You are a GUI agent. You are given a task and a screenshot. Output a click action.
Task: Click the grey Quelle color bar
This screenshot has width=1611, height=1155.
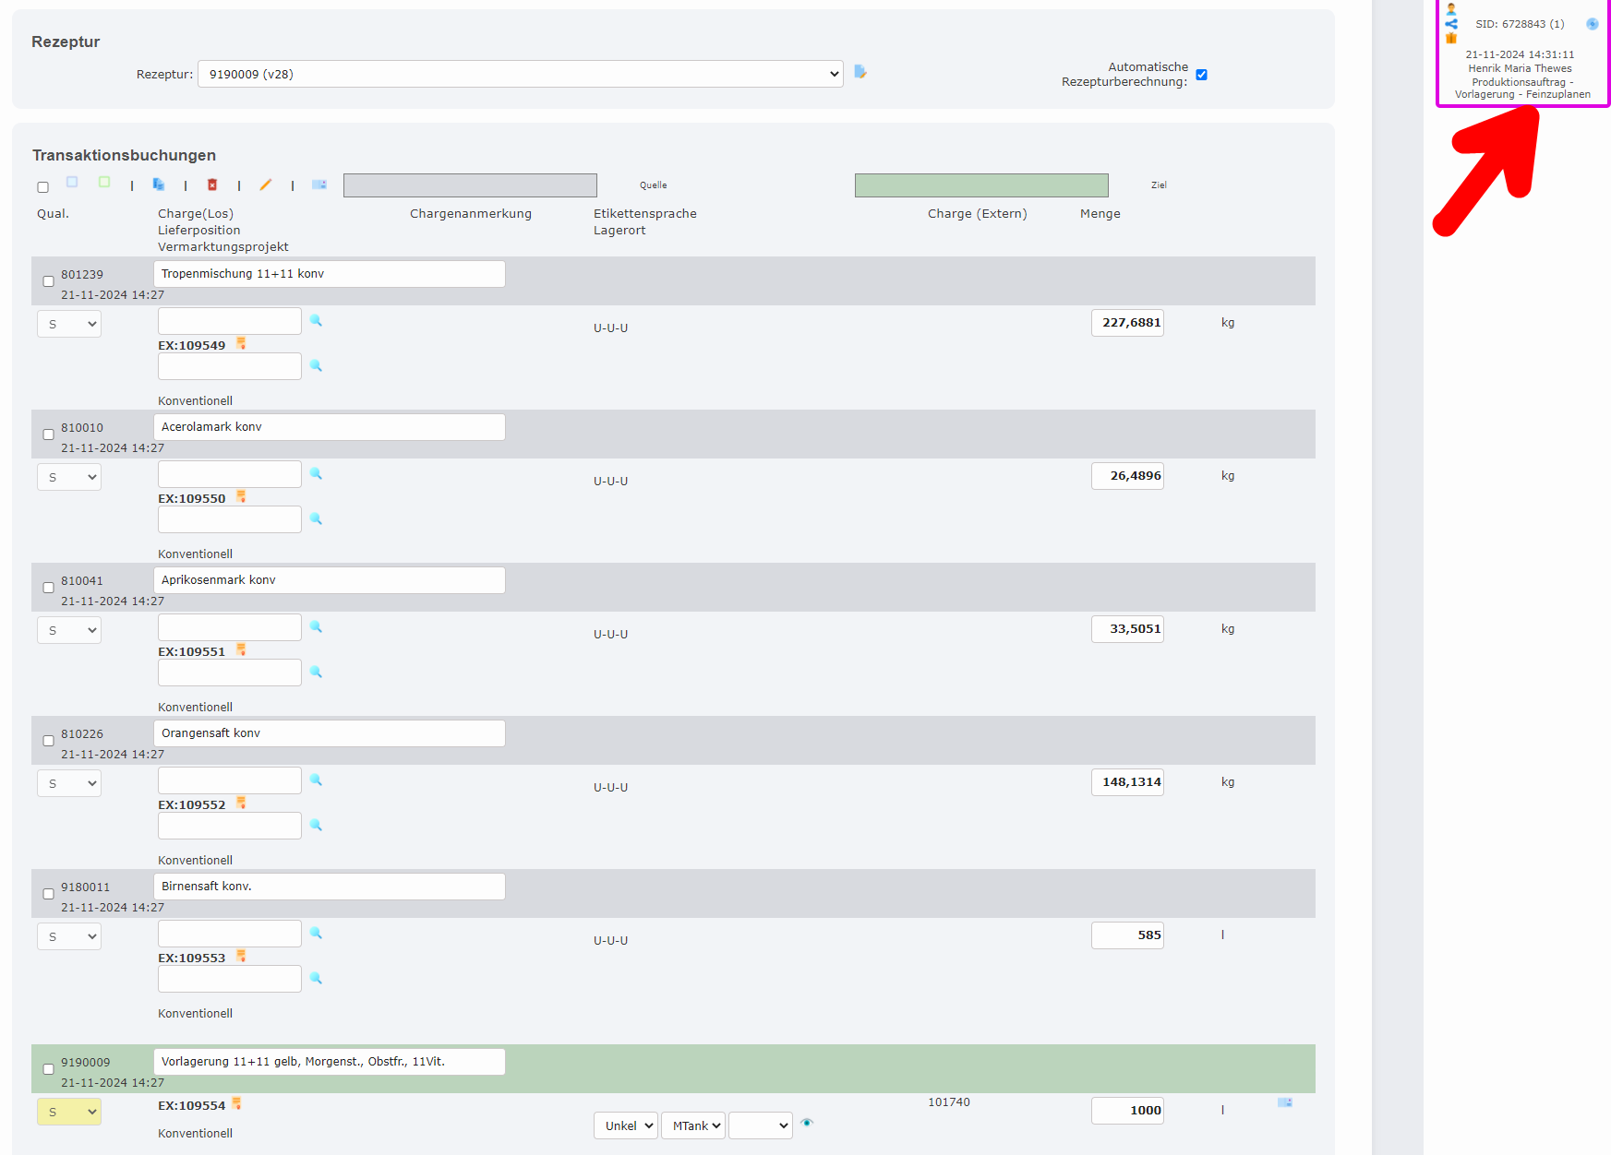pyautogui.click(x=470, y=185)
